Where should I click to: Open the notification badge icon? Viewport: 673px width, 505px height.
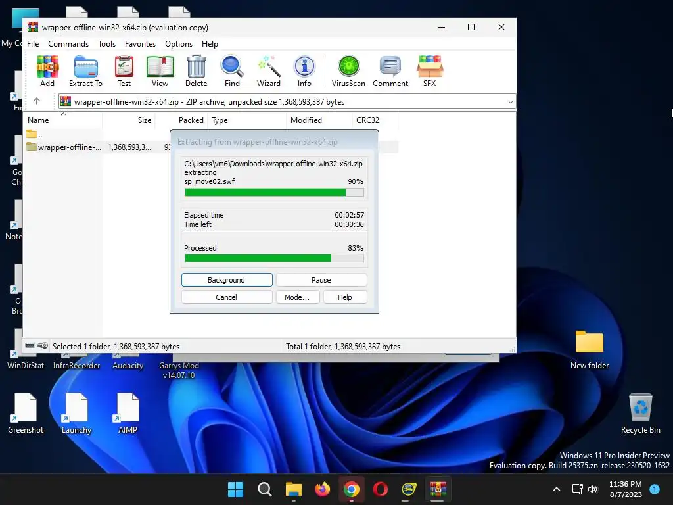click(655, 489)
